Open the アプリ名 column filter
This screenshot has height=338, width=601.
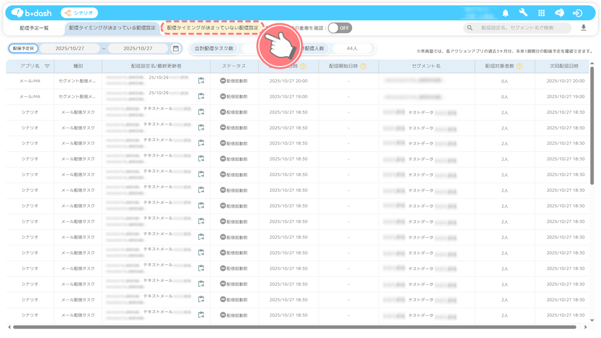tap(47, 66)
